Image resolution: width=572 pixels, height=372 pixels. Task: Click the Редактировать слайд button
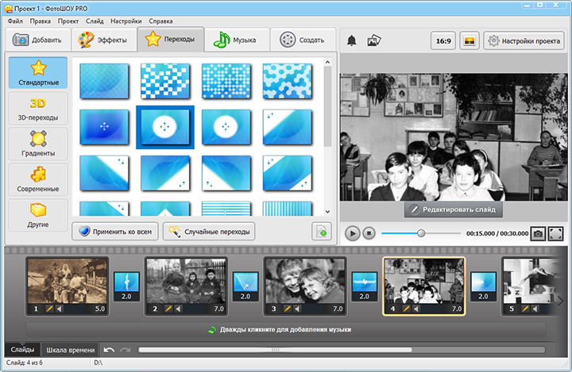453,209
